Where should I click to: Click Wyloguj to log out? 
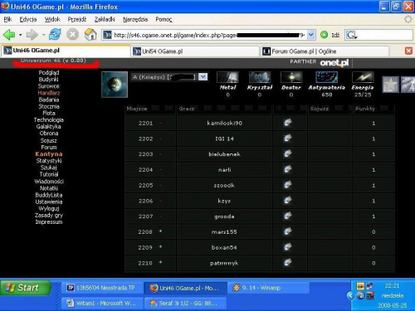coord(49,208)
